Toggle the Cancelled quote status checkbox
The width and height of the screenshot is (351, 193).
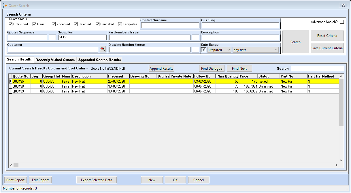click(x=98, y=24)
